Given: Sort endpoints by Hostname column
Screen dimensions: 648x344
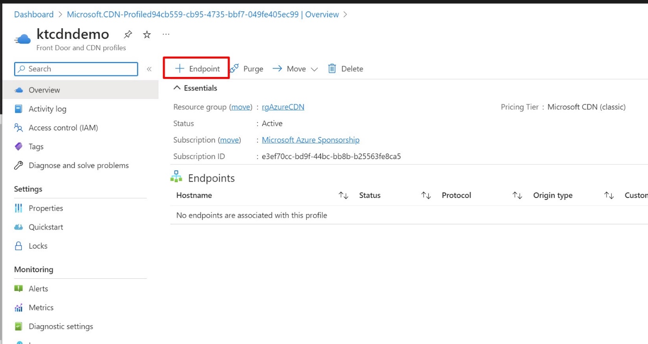Looking at the screenshot, I should 343,195.
